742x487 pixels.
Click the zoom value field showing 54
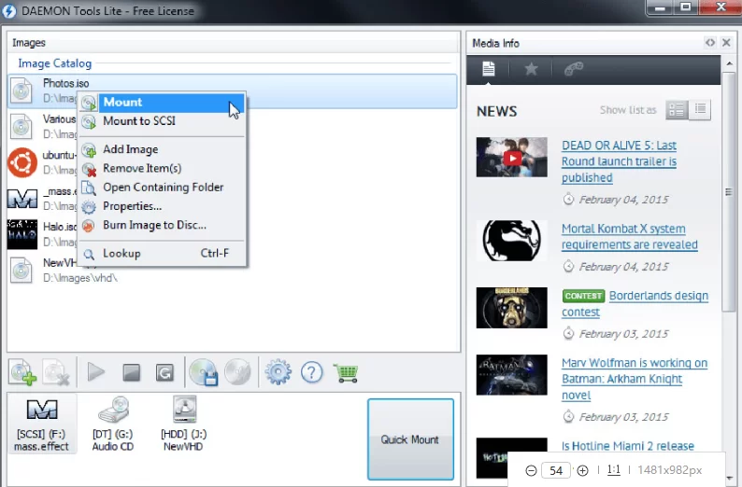(556, 470)
